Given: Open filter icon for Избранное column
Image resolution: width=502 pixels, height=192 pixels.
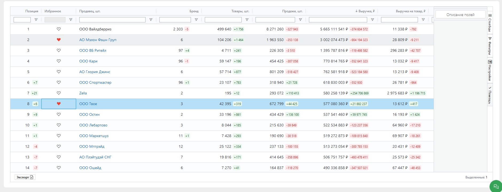Looking at the screenshot, I should tap(71, 20).
